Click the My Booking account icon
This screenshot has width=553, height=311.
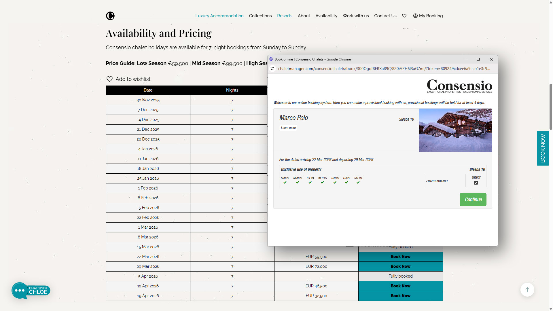coord(415,16)
